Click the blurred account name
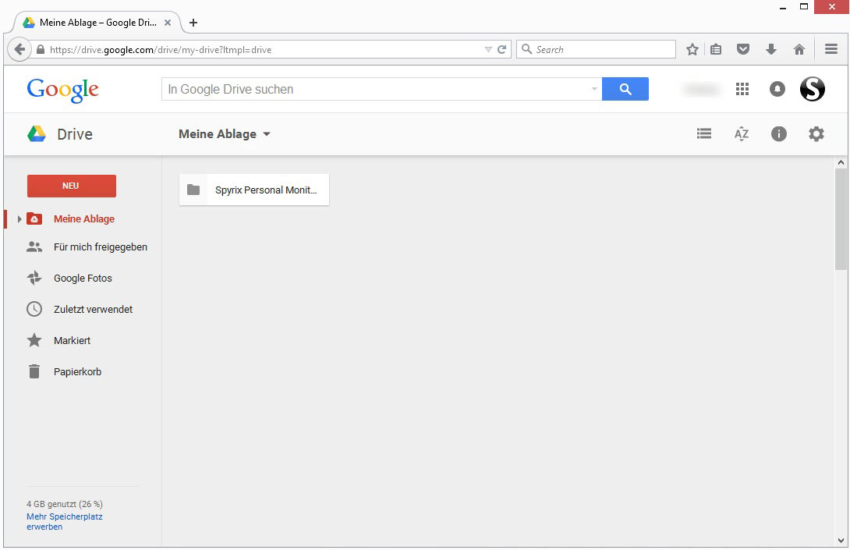This screenshot has width=850, height=550. [x=702, y=89]
